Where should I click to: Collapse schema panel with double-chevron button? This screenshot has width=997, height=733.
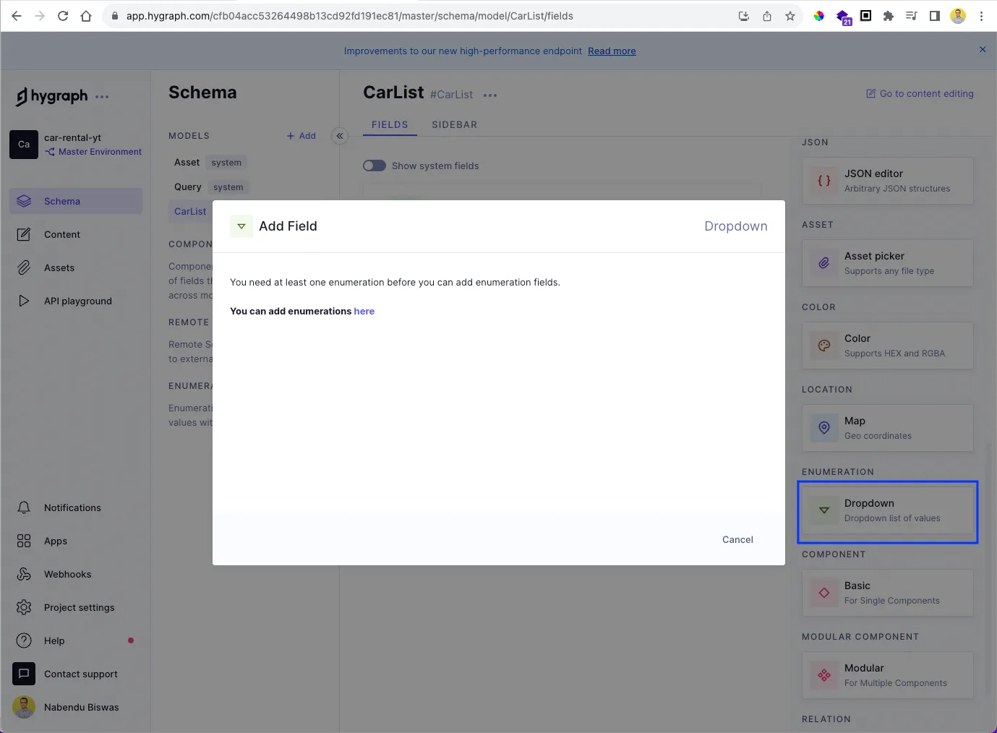[340, 136]
